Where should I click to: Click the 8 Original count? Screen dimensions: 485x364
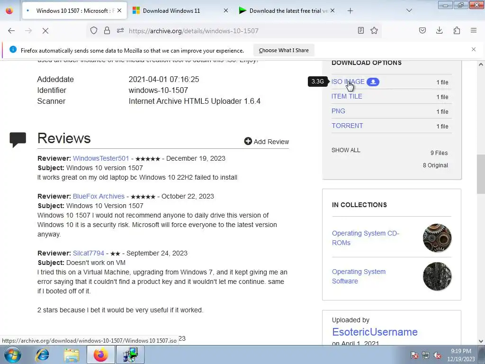[x=435, y=165]
